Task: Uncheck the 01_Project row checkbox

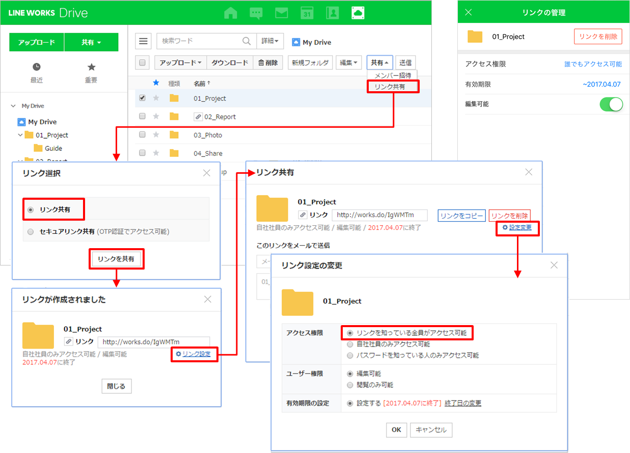Action: tap(143, 98)
